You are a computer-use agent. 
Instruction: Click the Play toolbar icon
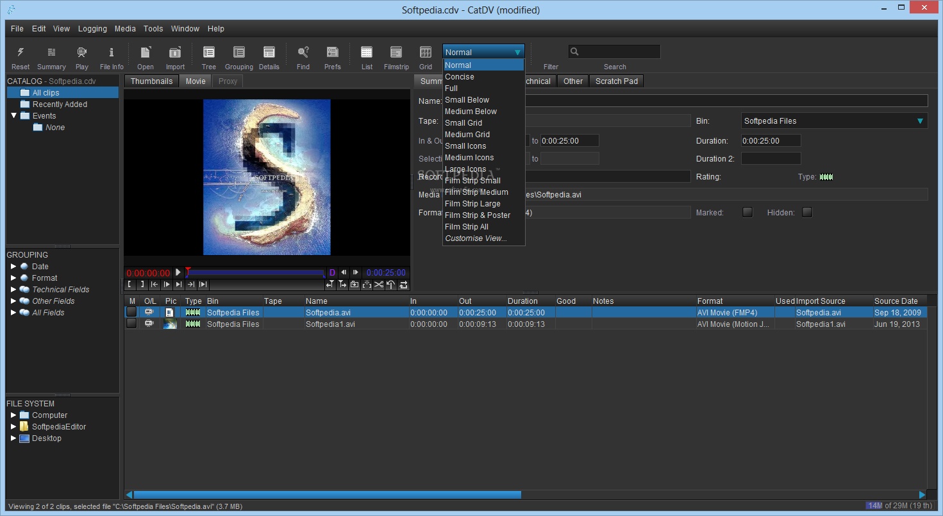[82, 53]
